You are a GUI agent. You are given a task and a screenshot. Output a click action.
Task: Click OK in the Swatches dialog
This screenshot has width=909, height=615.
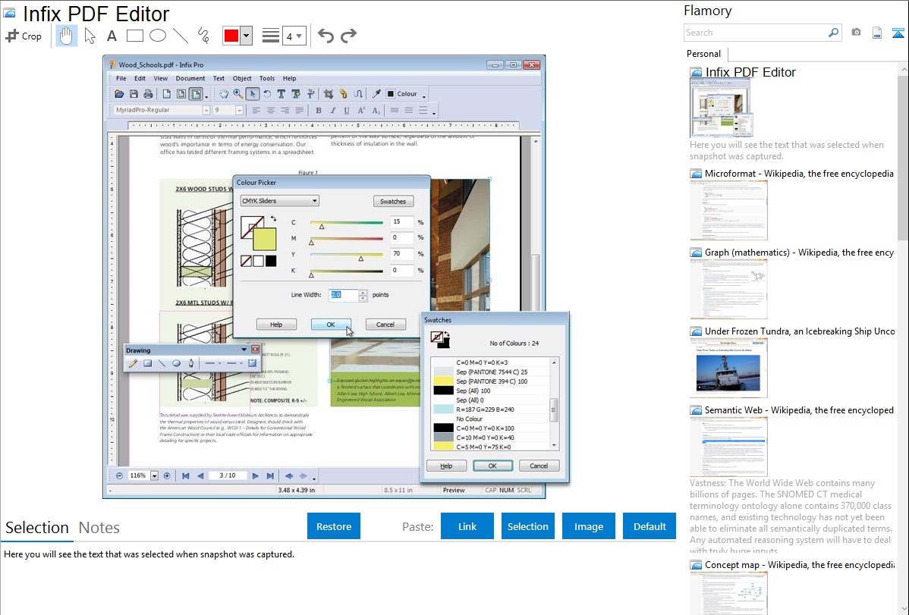pyautogui.click(x=492, y=466)
